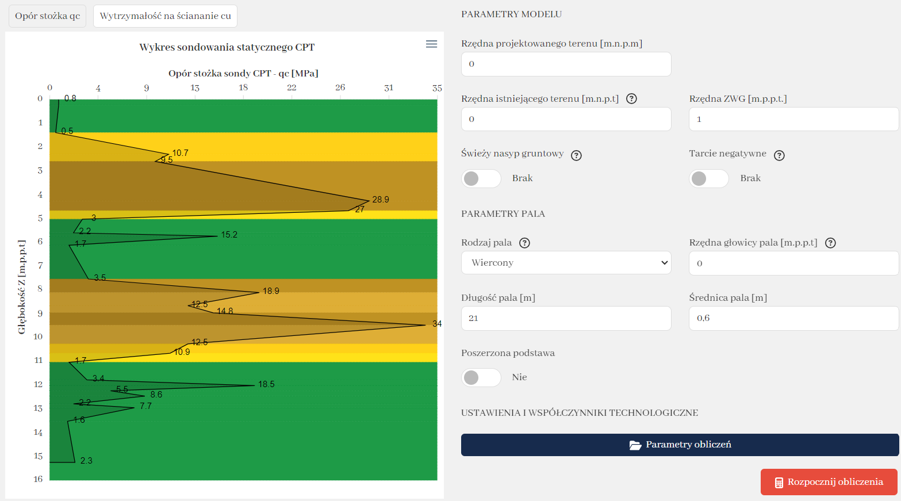Focus the Rzędna projektowanego terenu field

point(566,64)
